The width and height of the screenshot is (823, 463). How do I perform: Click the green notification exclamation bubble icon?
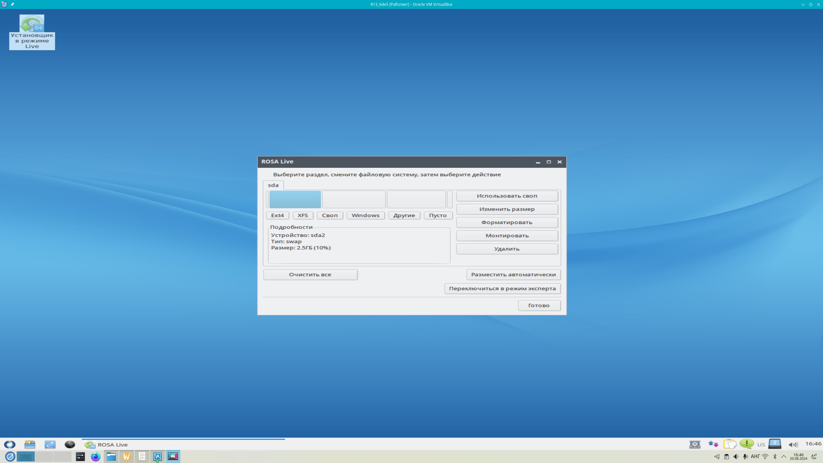746,444
